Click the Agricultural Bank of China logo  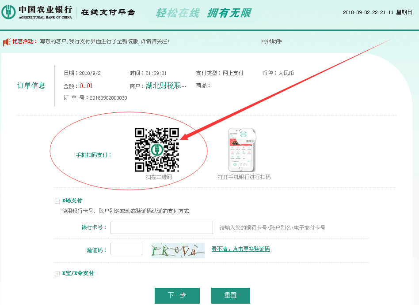click(x=37, y=12)
